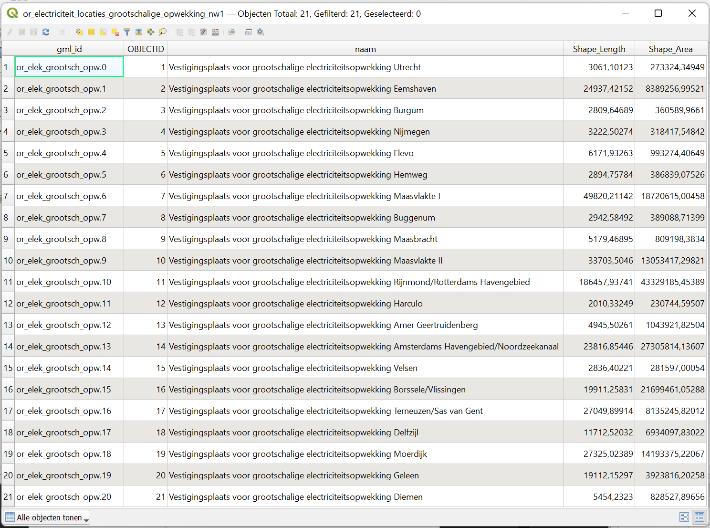Click the naam cell ending in Nijmegen
Screen dimensions: 710x528
coord(365,131)
